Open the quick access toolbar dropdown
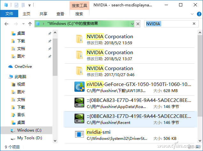This screenshot has width=203, height=151. [x=30, y=5]
